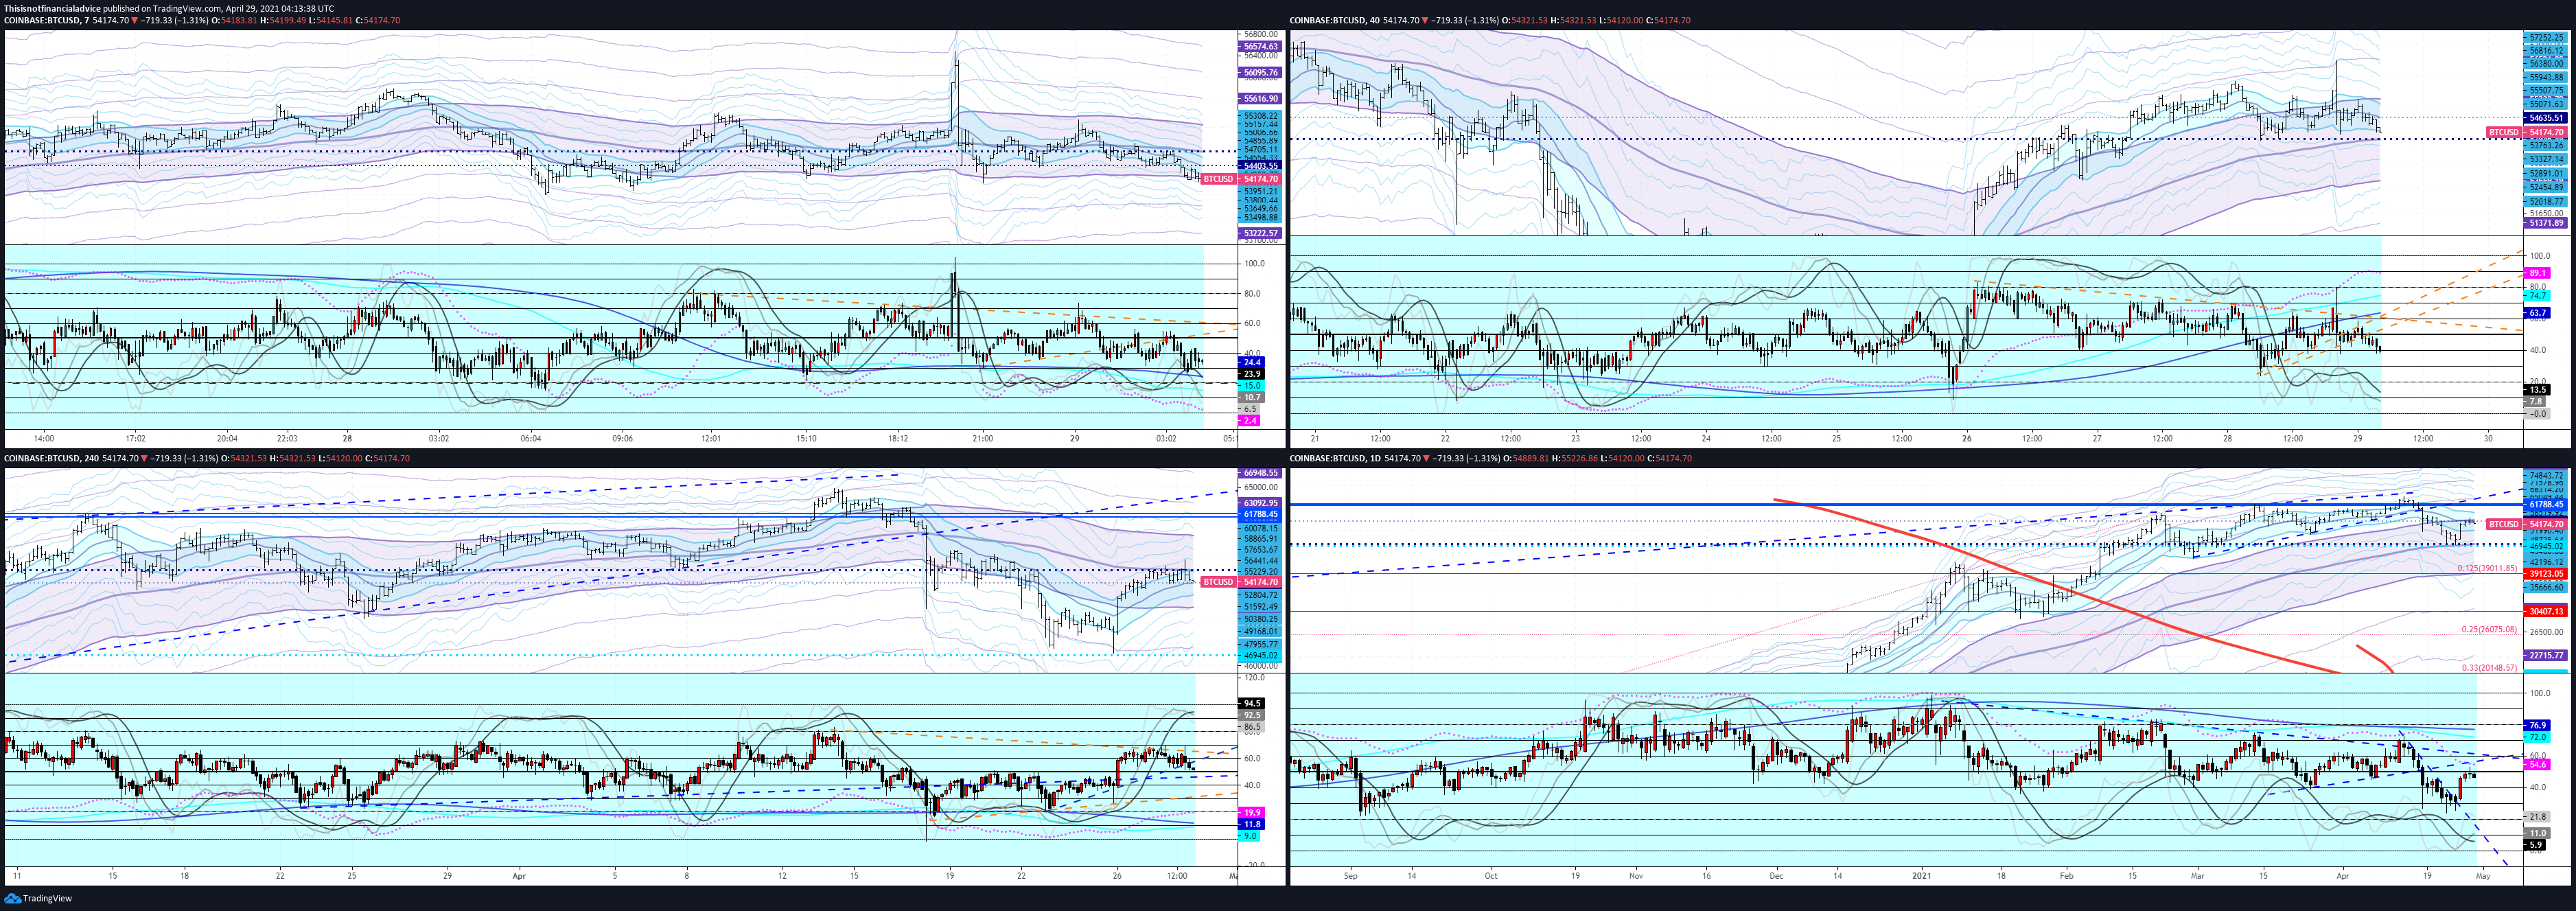The height and width of the screenshot is (911, 2576).
Task: Click the 19.9 magenta oscillator label
Action: [x=1252, y=813]
